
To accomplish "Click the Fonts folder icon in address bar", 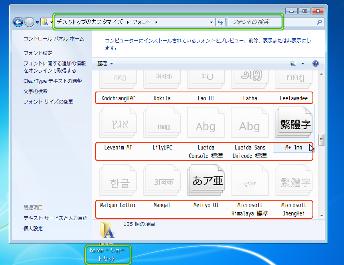I will coord(45,22).
